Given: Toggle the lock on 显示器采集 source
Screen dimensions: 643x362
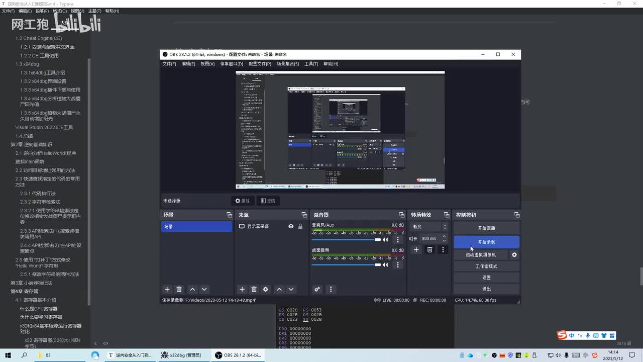Looking at the screenshot, I should point(300,226).
